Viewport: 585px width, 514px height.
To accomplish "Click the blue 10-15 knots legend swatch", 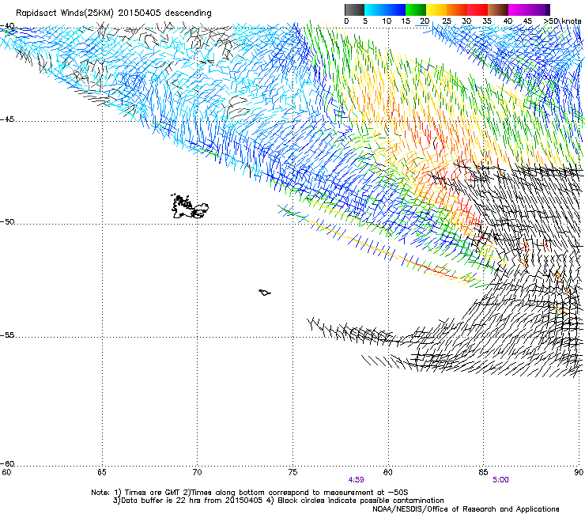I will pos(395,9).
